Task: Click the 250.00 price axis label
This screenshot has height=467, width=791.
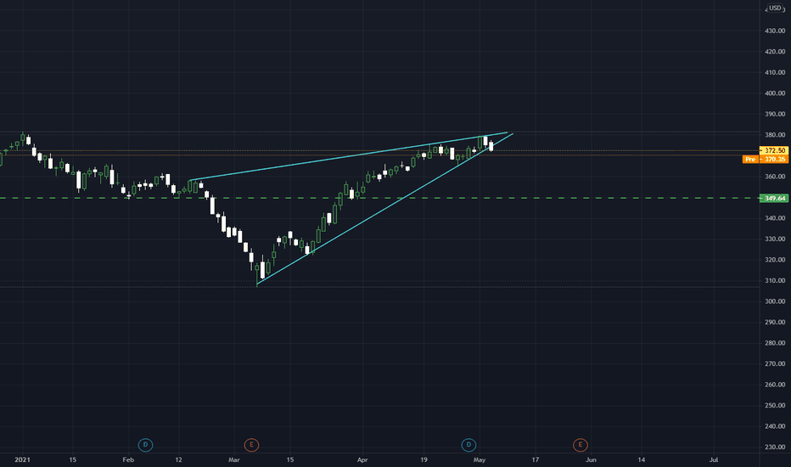Action: (775, 405)
